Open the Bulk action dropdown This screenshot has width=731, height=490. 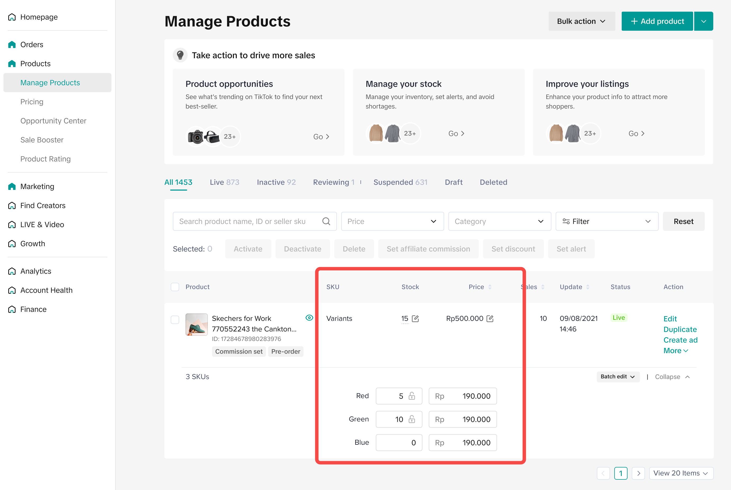pyautogui.click(x=581, y=21)
